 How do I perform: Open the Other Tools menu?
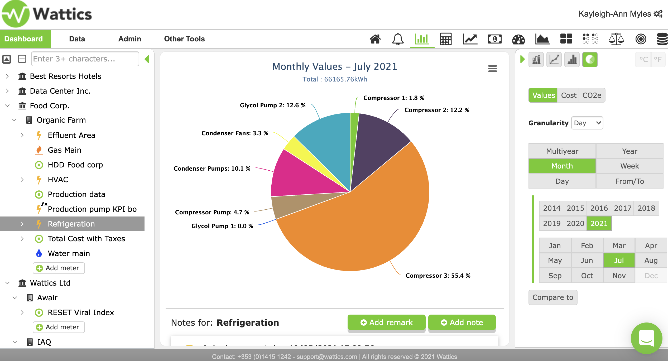tap(184, 39)
